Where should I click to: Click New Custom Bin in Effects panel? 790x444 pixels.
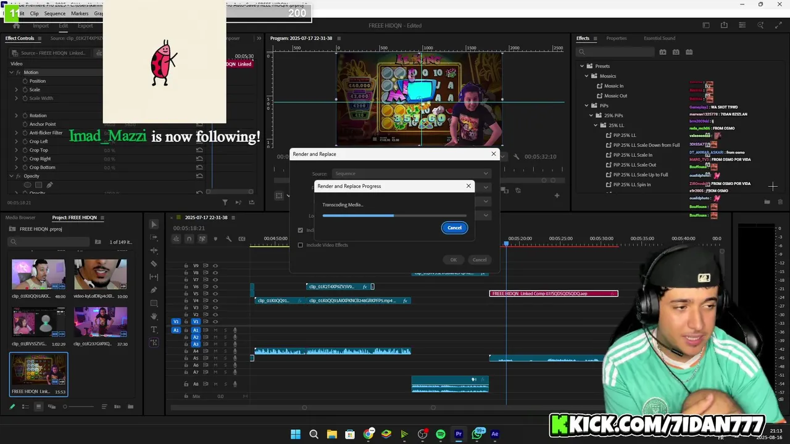(x=767, y=202)
